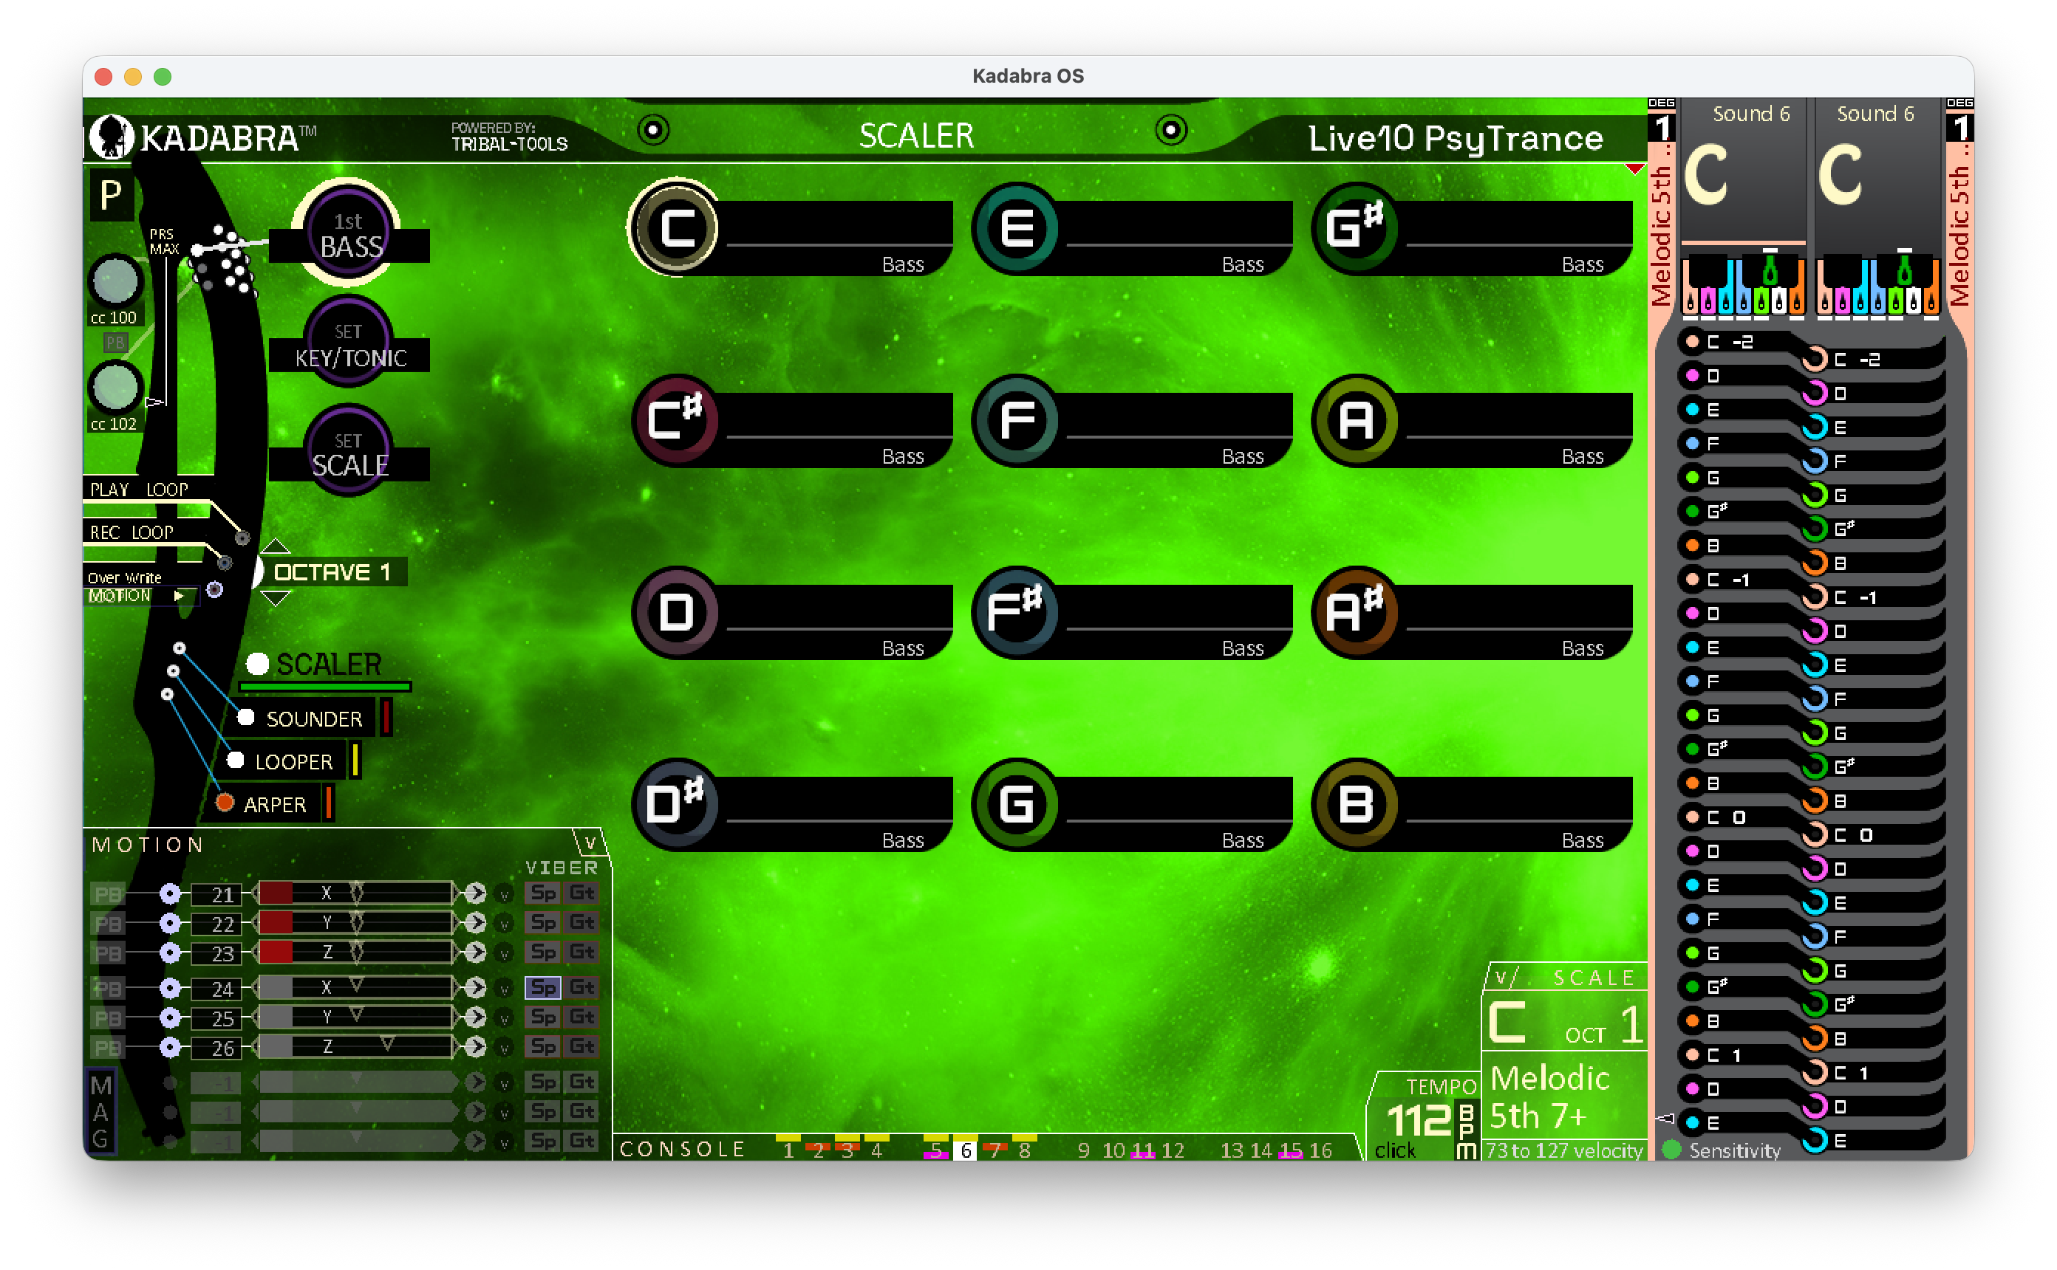Select the C# note pad circle

[674, 420]
